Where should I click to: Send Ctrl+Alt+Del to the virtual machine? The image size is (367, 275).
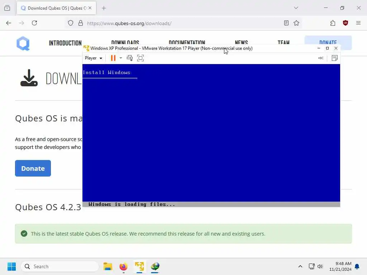tap(130, 58)
